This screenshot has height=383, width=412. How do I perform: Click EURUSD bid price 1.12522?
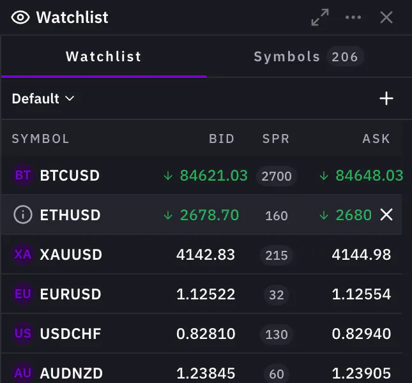coord(206,294)
